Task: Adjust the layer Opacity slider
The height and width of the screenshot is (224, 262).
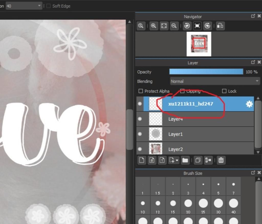Action: coord(206,72)
